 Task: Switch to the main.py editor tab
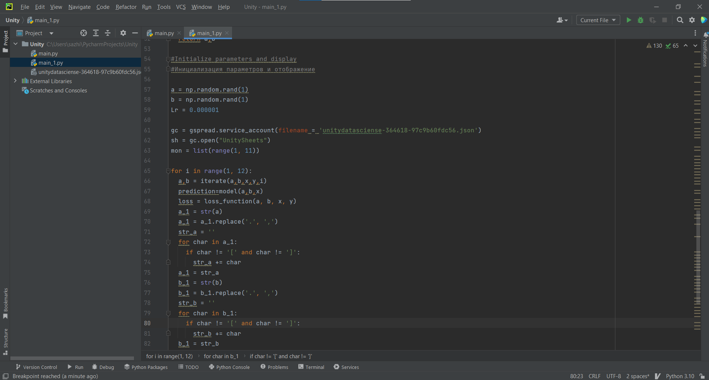[x=164, y=33]
